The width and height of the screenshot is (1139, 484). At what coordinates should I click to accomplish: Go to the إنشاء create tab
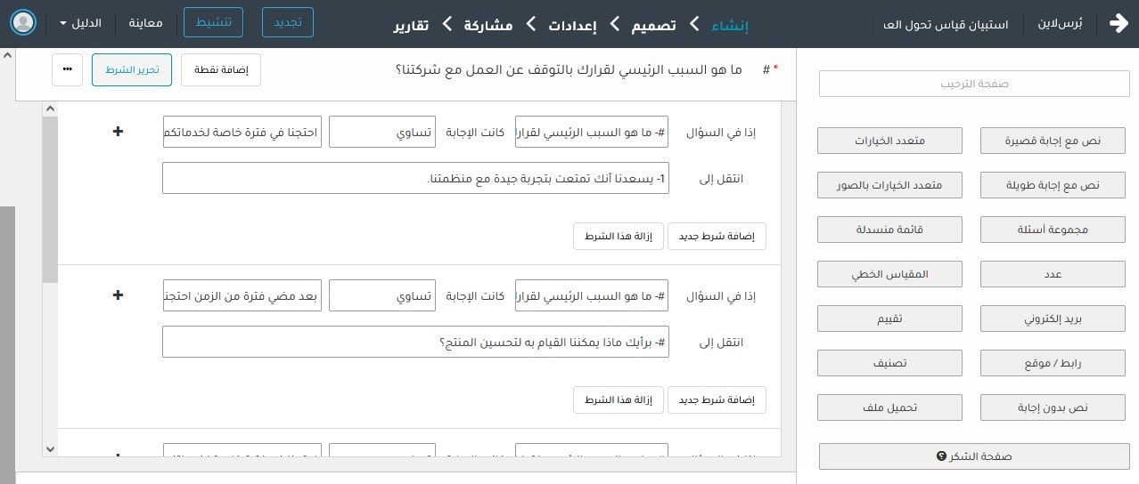(729, 25)
